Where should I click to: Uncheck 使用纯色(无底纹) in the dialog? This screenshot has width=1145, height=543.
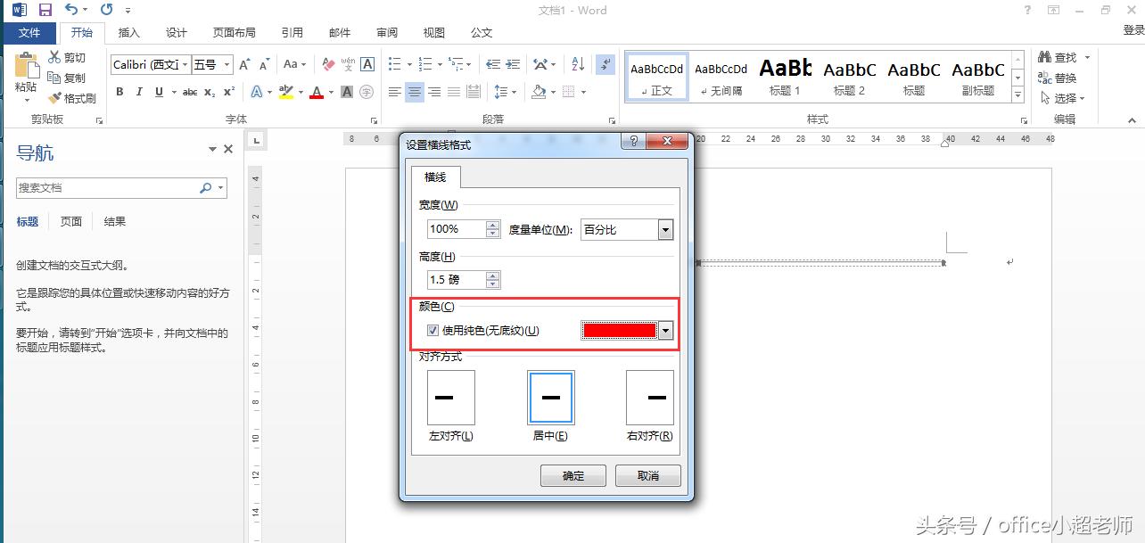(x=433, y=330)
